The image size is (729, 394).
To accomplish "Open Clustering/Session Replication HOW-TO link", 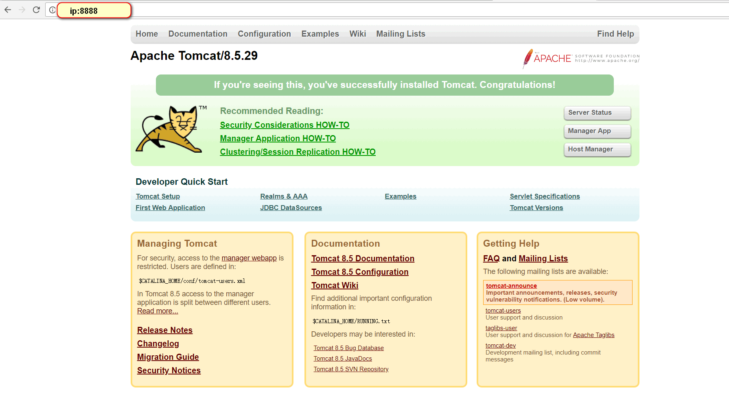I will coord(298,152).
